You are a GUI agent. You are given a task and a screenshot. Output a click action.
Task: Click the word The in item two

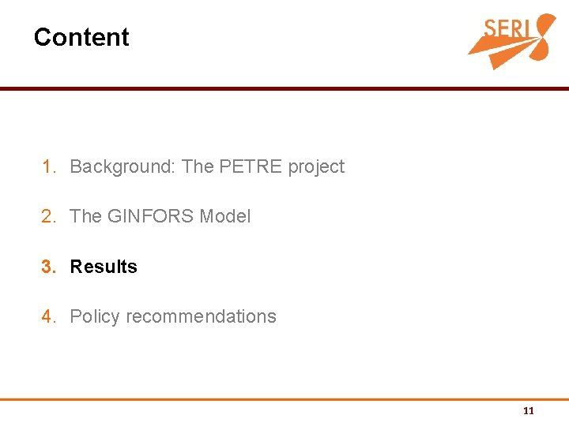85,216
